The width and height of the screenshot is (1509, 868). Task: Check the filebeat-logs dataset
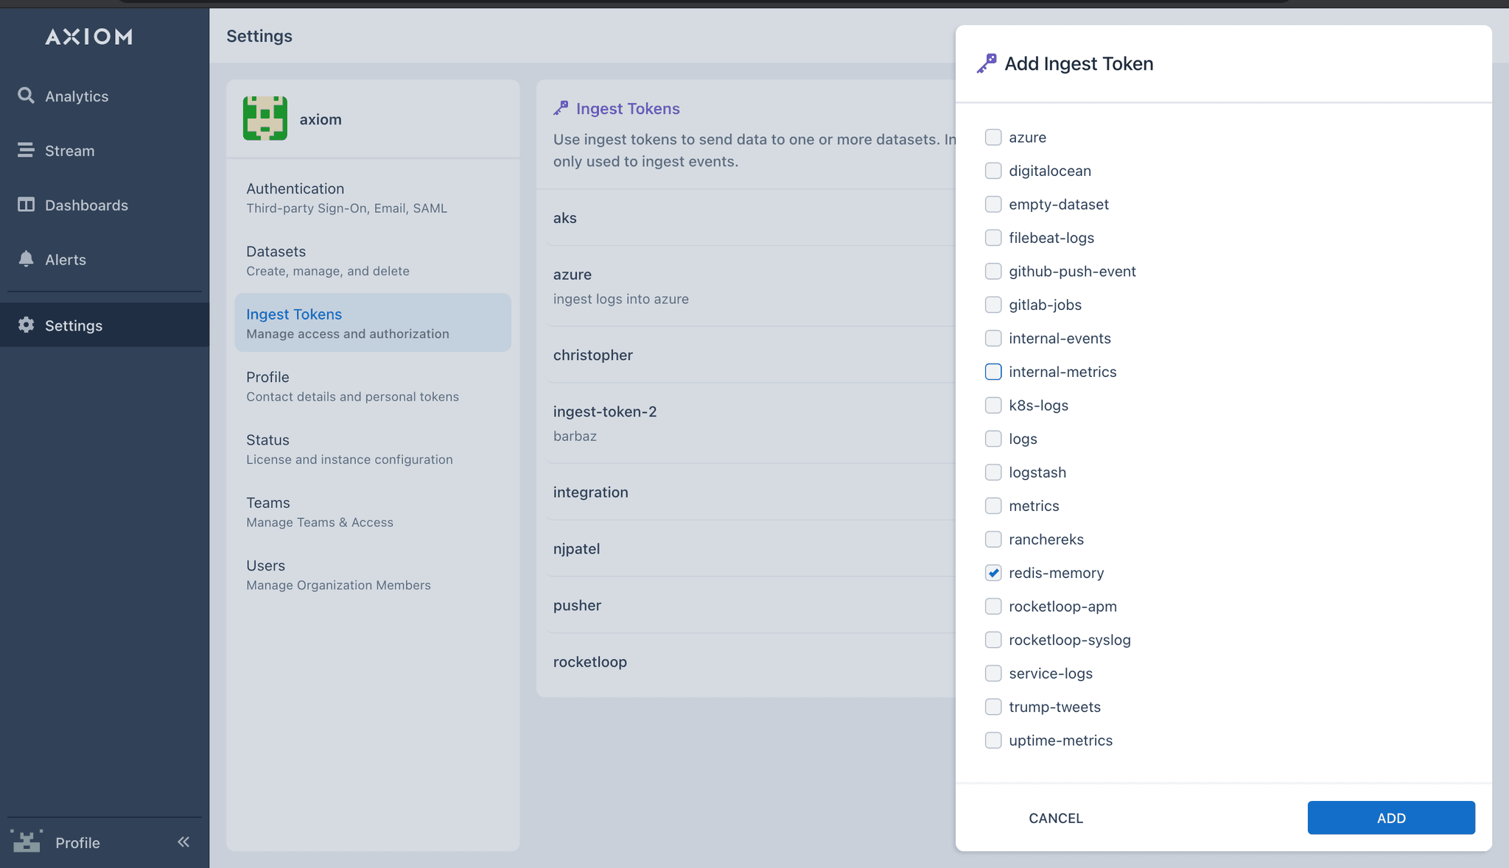[993, 237]
